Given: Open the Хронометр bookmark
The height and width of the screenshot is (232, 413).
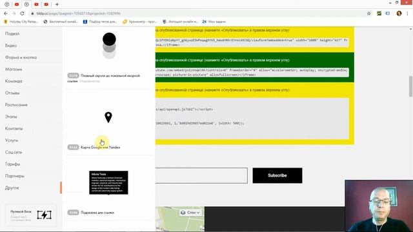Looking at the screenshot, I should 140,21.
